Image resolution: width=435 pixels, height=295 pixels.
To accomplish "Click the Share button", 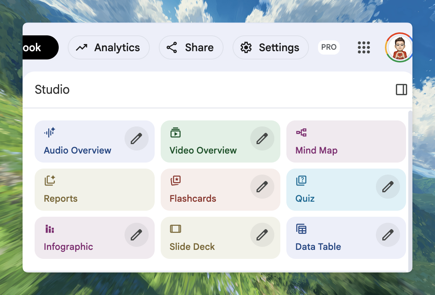I will click(x=191, y=47).
